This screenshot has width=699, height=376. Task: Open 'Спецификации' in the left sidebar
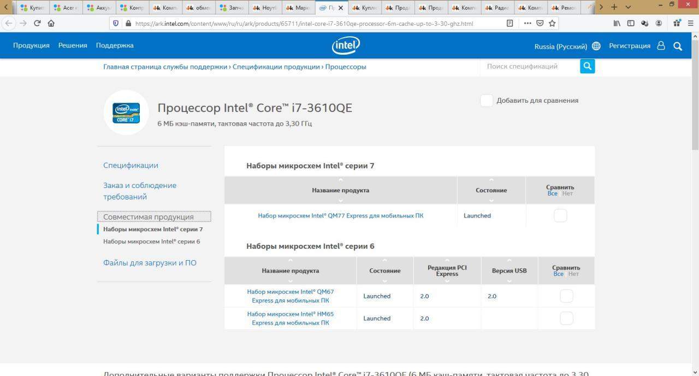point(131,165)
